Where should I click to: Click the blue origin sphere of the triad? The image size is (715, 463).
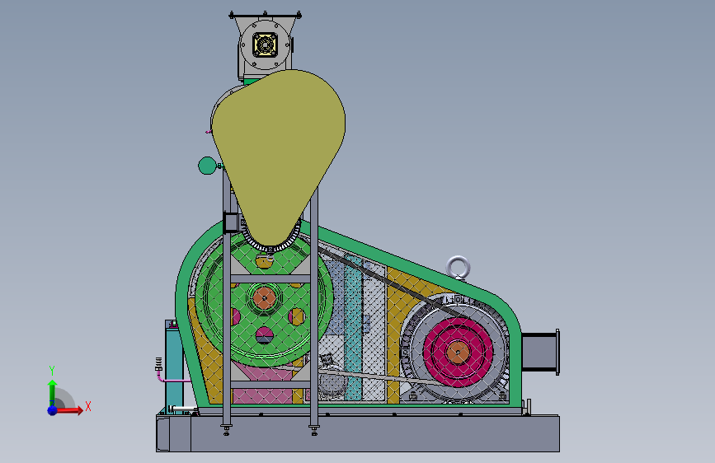pos(53,410)
